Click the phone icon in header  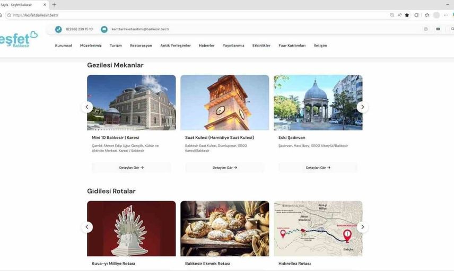[58, 29]
